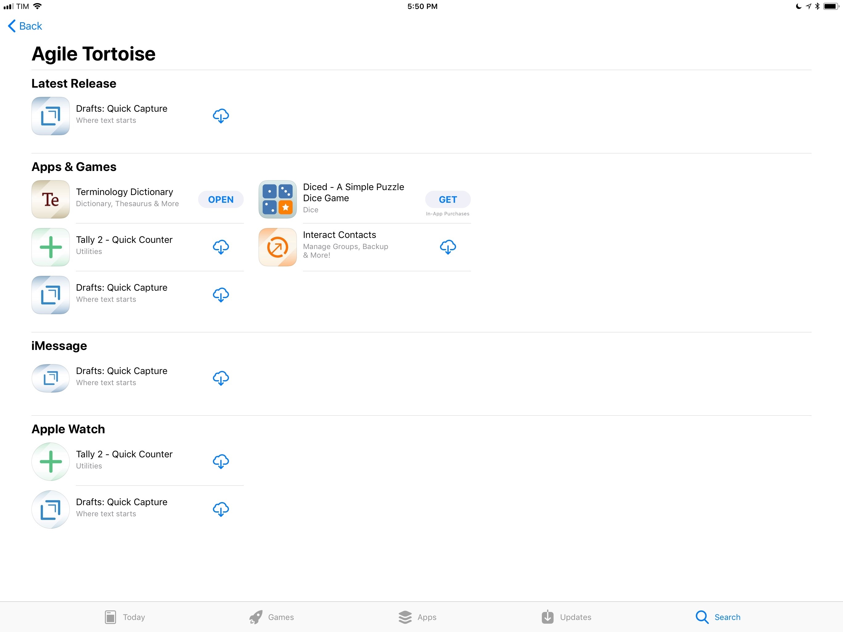The width and height of the screenshot is (843, 632).
Task: Open 'Drafts: Quick Capture' title under Latest Release
Action: pos(122,109)
